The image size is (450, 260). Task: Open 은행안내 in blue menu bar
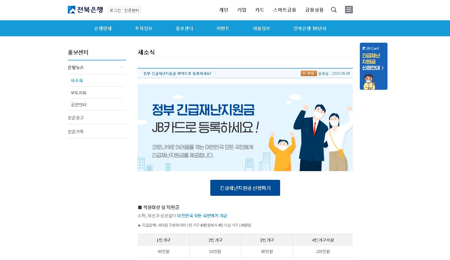tap(103, 28)
